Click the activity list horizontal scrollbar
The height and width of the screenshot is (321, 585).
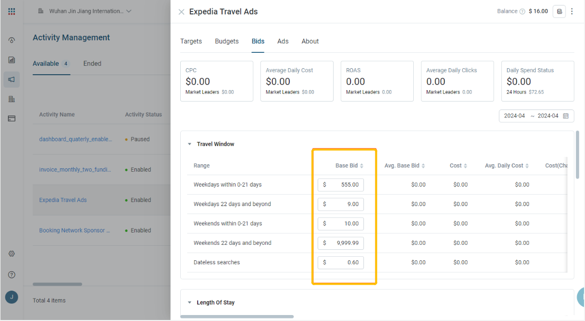(57, 284)
